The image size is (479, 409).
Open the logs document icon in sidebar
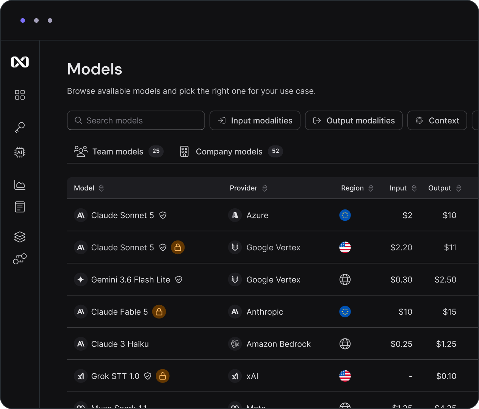tap(20, 207)
